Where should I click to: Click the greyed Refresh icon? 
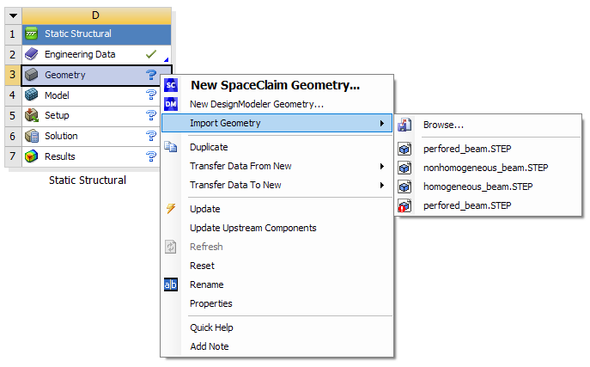click(171, 247)
